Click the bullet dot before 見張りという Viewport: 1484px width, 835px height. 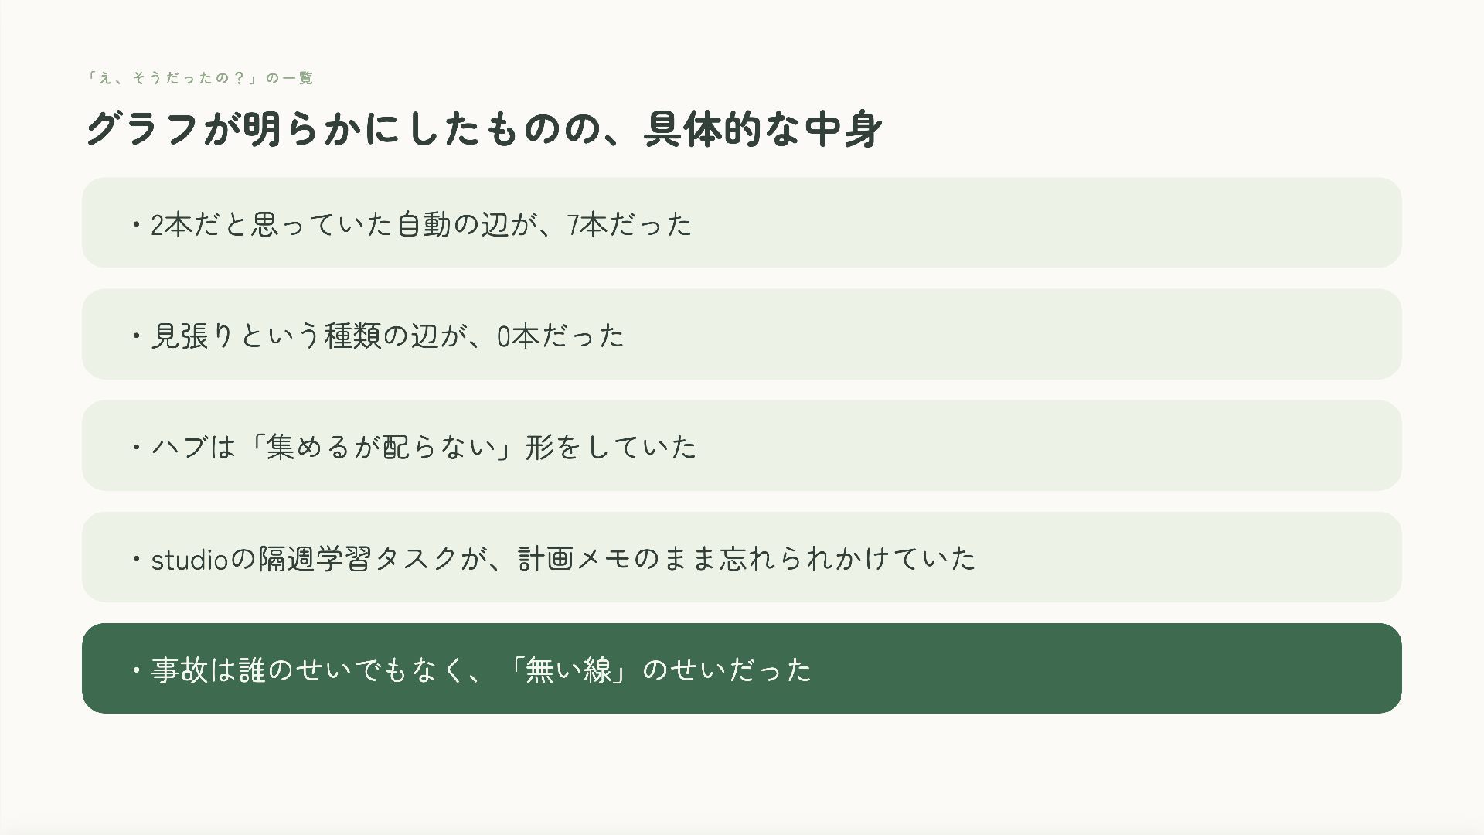(136, 336)
